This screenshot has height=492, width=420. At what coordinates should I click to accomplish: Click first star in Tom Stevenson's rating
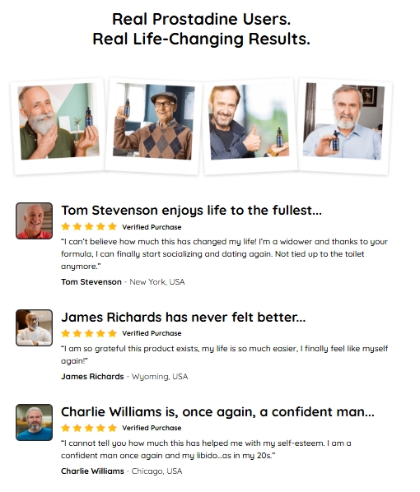(66, 226)
